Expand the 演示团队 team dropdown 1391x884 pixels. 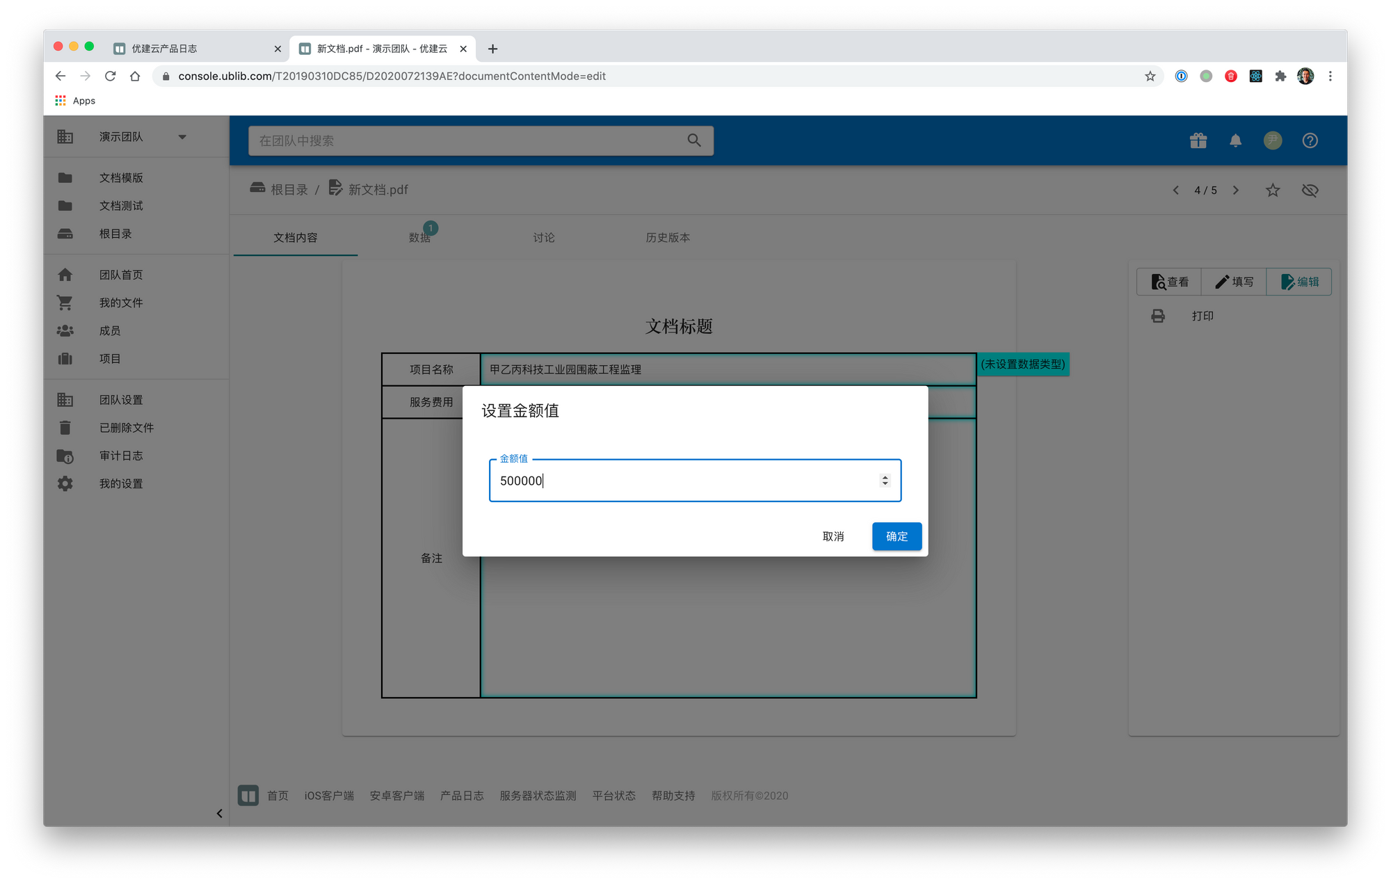pos(182,137)
